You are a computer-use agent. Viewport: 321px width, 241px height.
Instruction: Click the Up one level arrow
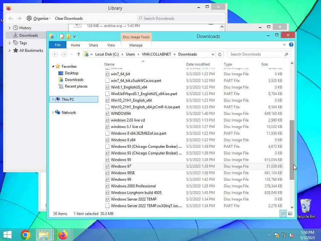tap(79, 54)
